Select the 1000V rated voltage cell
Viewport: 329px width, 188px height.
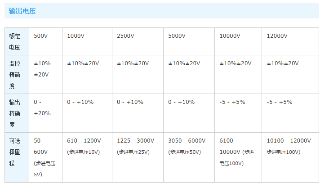pyautogui.click(x=76, y=36)
